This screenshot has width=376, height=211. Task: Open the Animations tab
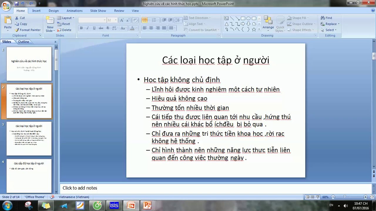(74, 11)
